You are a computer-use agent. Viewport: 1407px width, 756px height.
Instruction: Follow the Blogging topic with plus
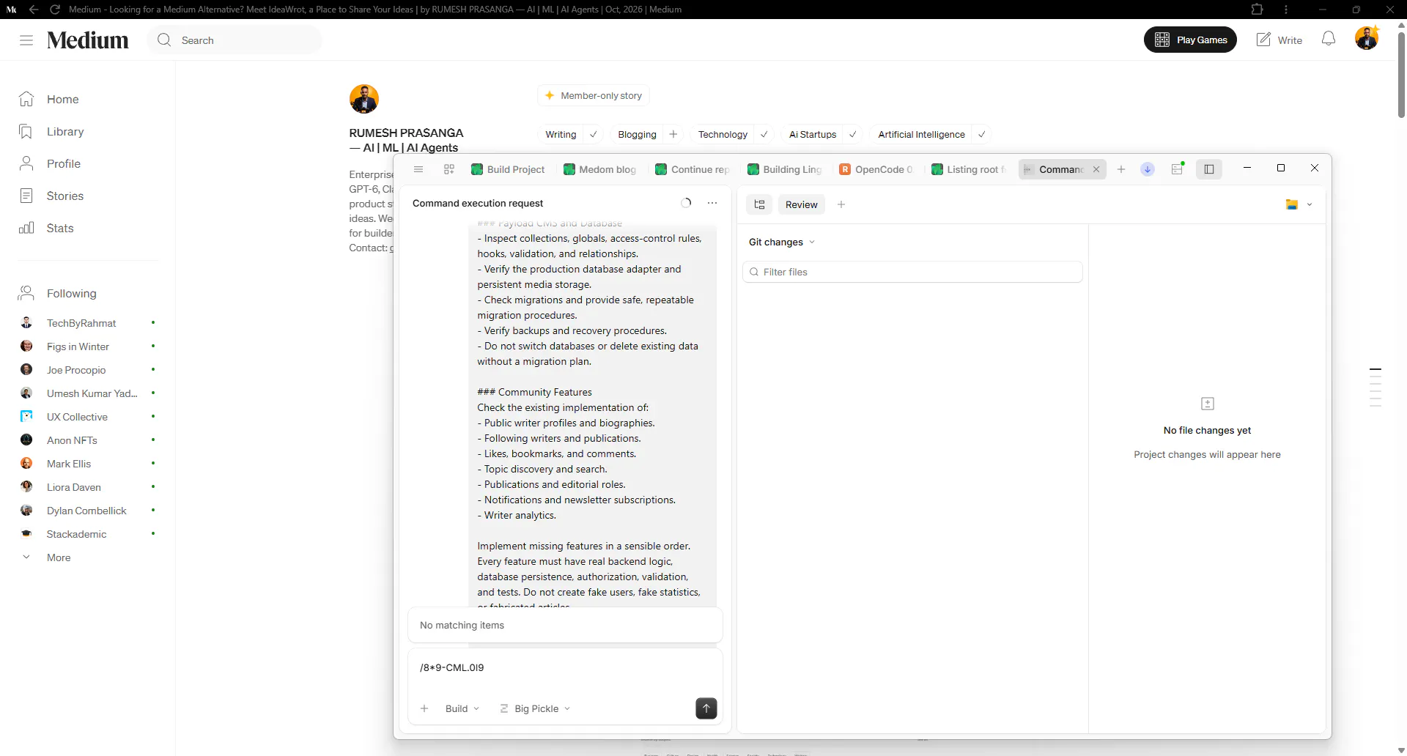[673, 135]
